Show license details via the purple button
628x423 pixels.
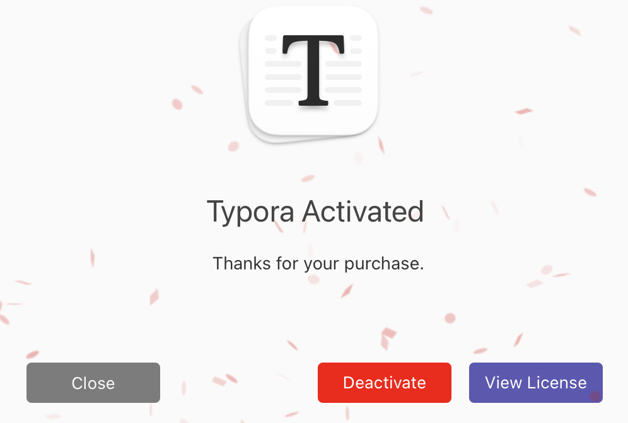[x=536, y=383]
